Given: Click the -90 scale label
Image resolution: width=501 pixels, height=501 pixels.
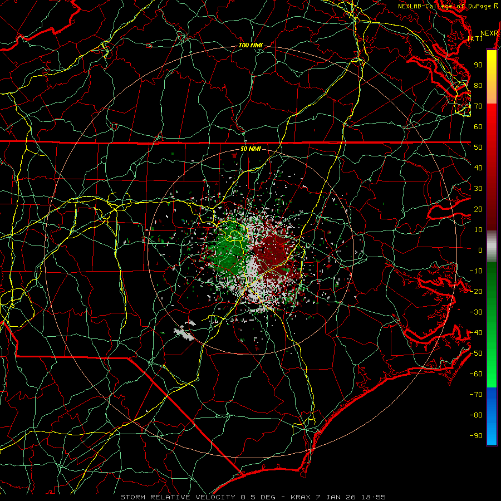Looking at the screenshot, I should [x=476, y=436].
